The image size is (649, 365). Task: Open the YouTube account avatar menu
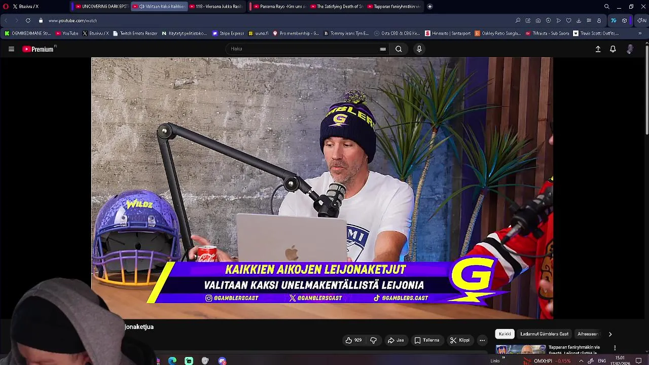pyautogui.click(x=630, y=49)
